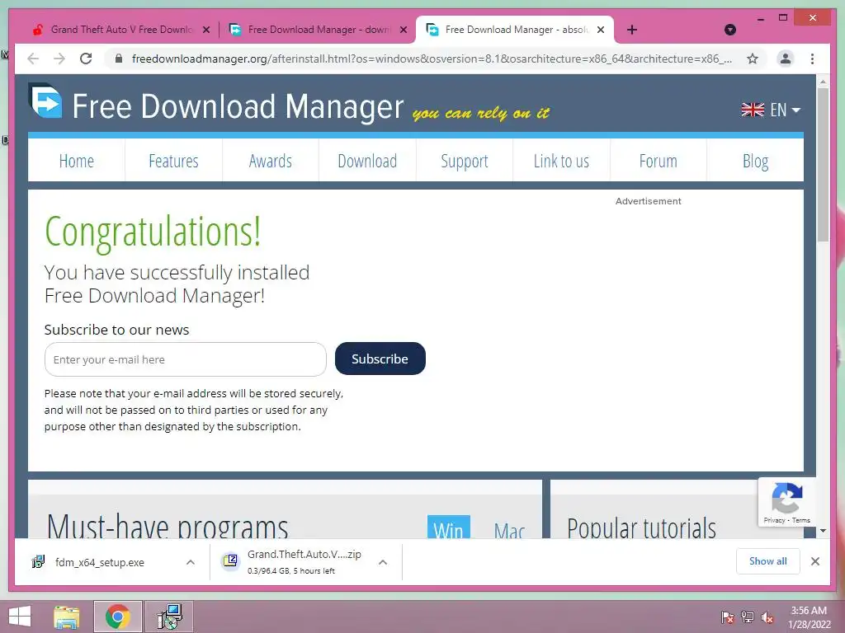845x633 pixels.
Task: Open File Explorer from the taskbar
Action: pyautogui.click(x=66, y=617)
